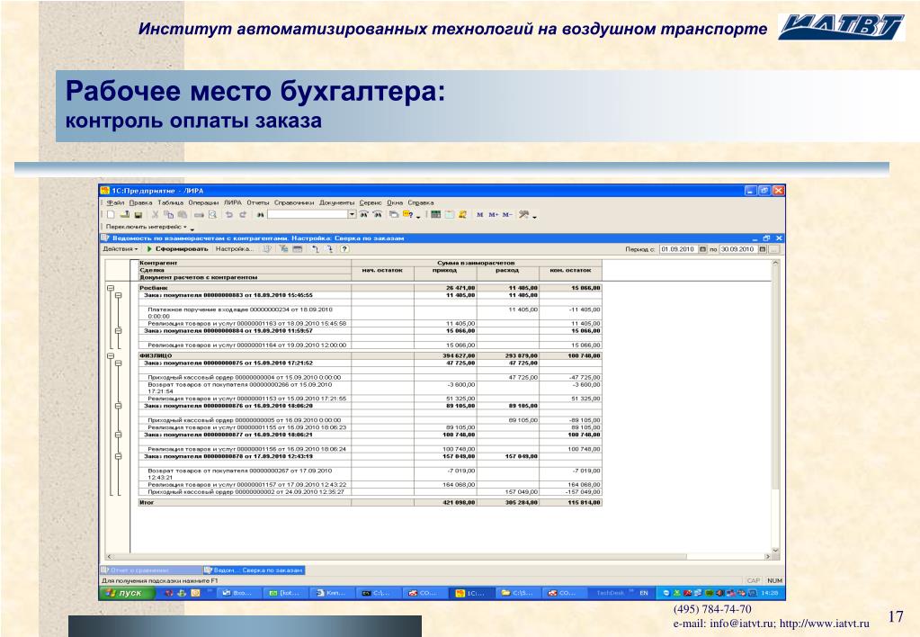Open the Документы menu
The image size is (920, 637).
coord(336,202)
